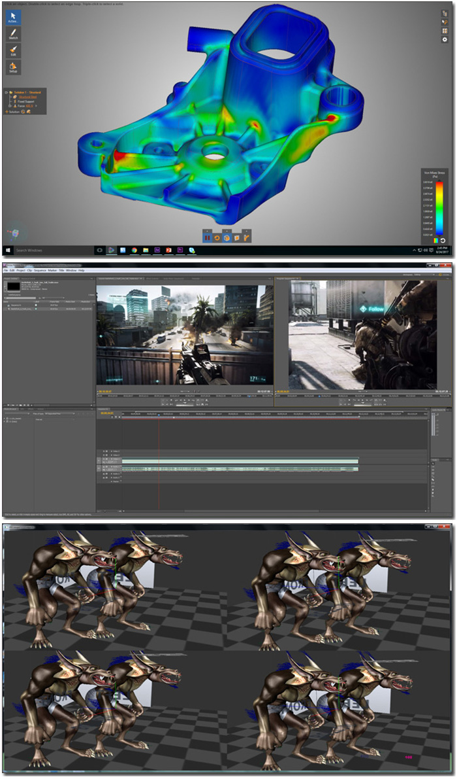Click the wrench icon in the bottom toolbar
Viewport: 457px width, 779px height.
click(246, 237)
